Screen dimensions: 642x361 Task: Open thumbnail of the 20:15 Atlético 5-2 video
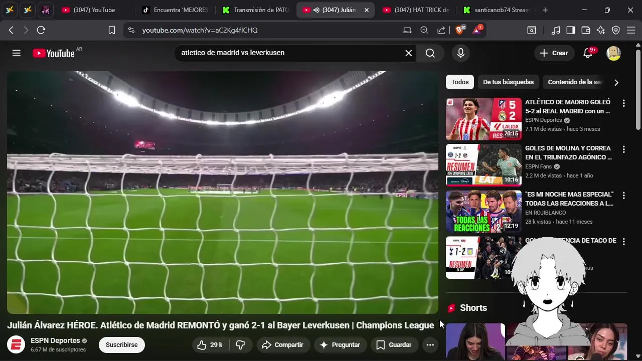click(484, 119)
